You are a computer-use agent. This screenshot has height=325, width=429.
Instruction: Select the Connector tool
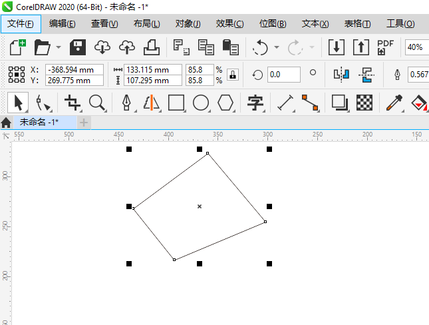(310, 103)
